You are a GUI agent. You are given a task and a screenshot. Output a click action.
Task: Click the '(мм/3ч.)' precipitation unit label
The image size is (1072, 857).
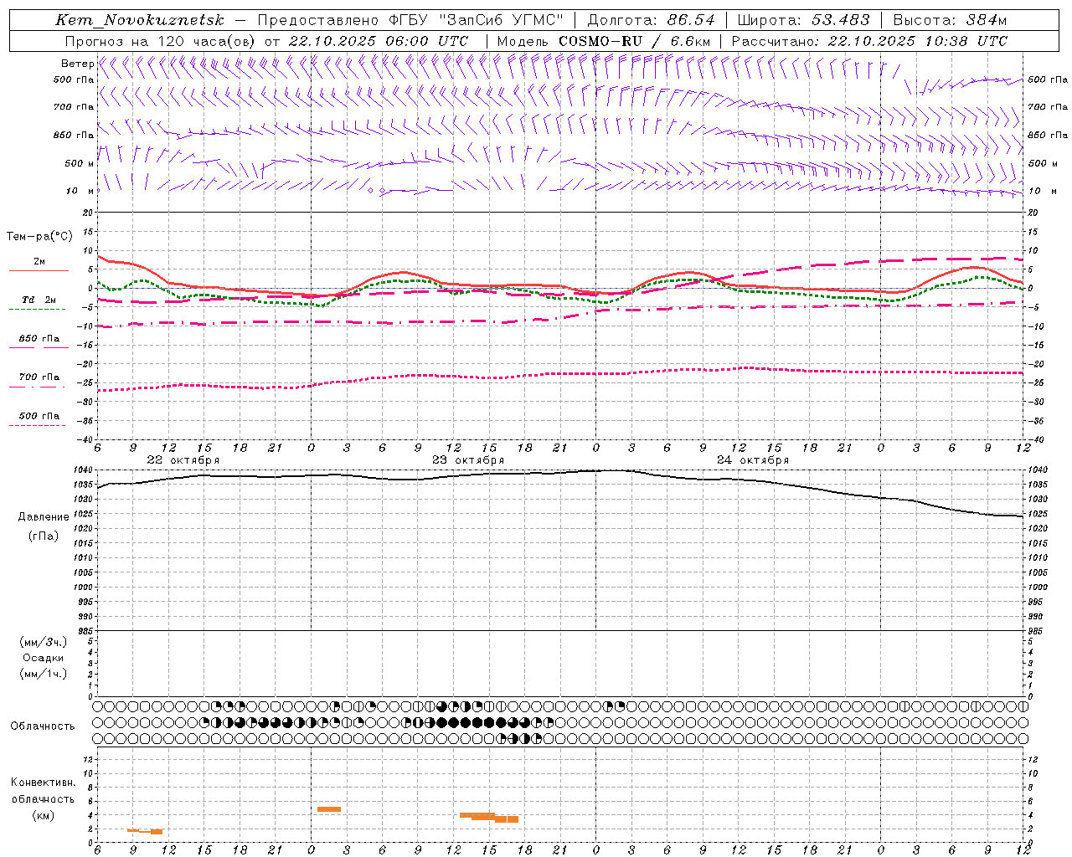44,642
